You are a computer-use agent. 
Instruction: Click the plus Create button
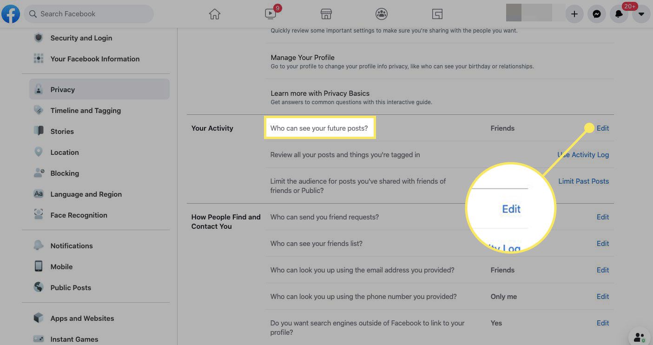pos(574,14)
